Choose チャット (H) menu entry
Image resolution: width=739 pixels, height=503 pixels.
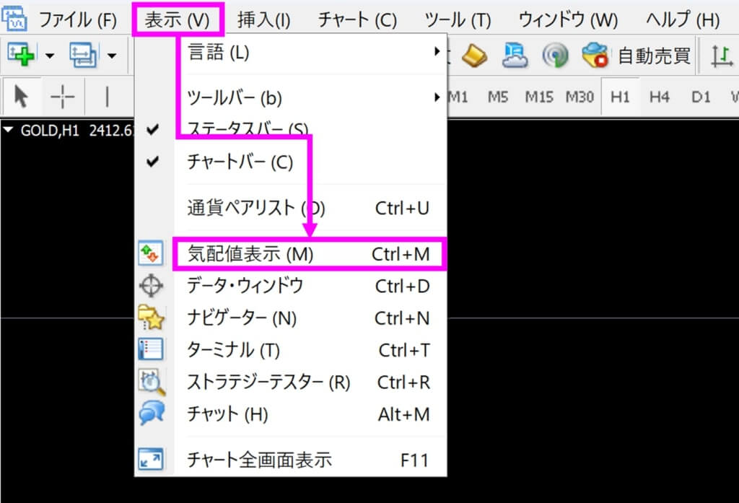click(x=290, y=414)
